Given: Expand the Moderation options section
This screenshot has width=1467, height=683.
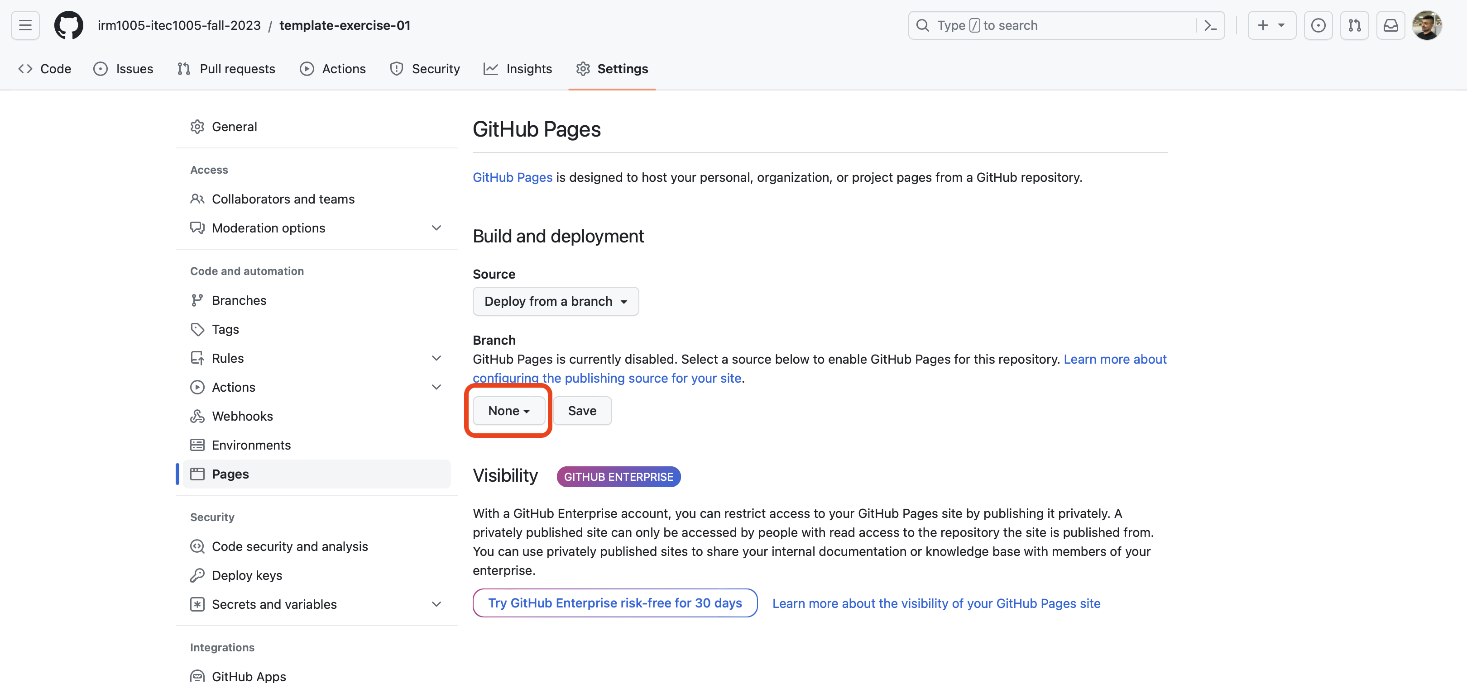Looking at the screenshot, I should coord(268,228).
